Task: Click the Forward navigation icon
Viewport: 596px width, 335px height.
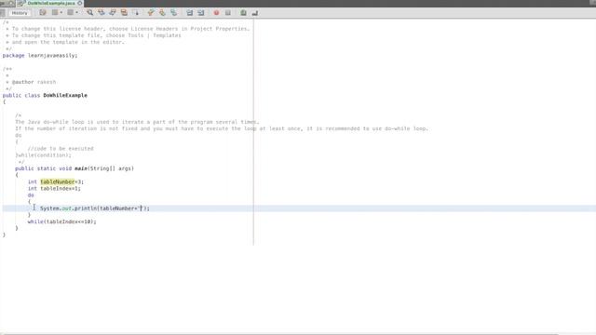Action: point(71,12)
